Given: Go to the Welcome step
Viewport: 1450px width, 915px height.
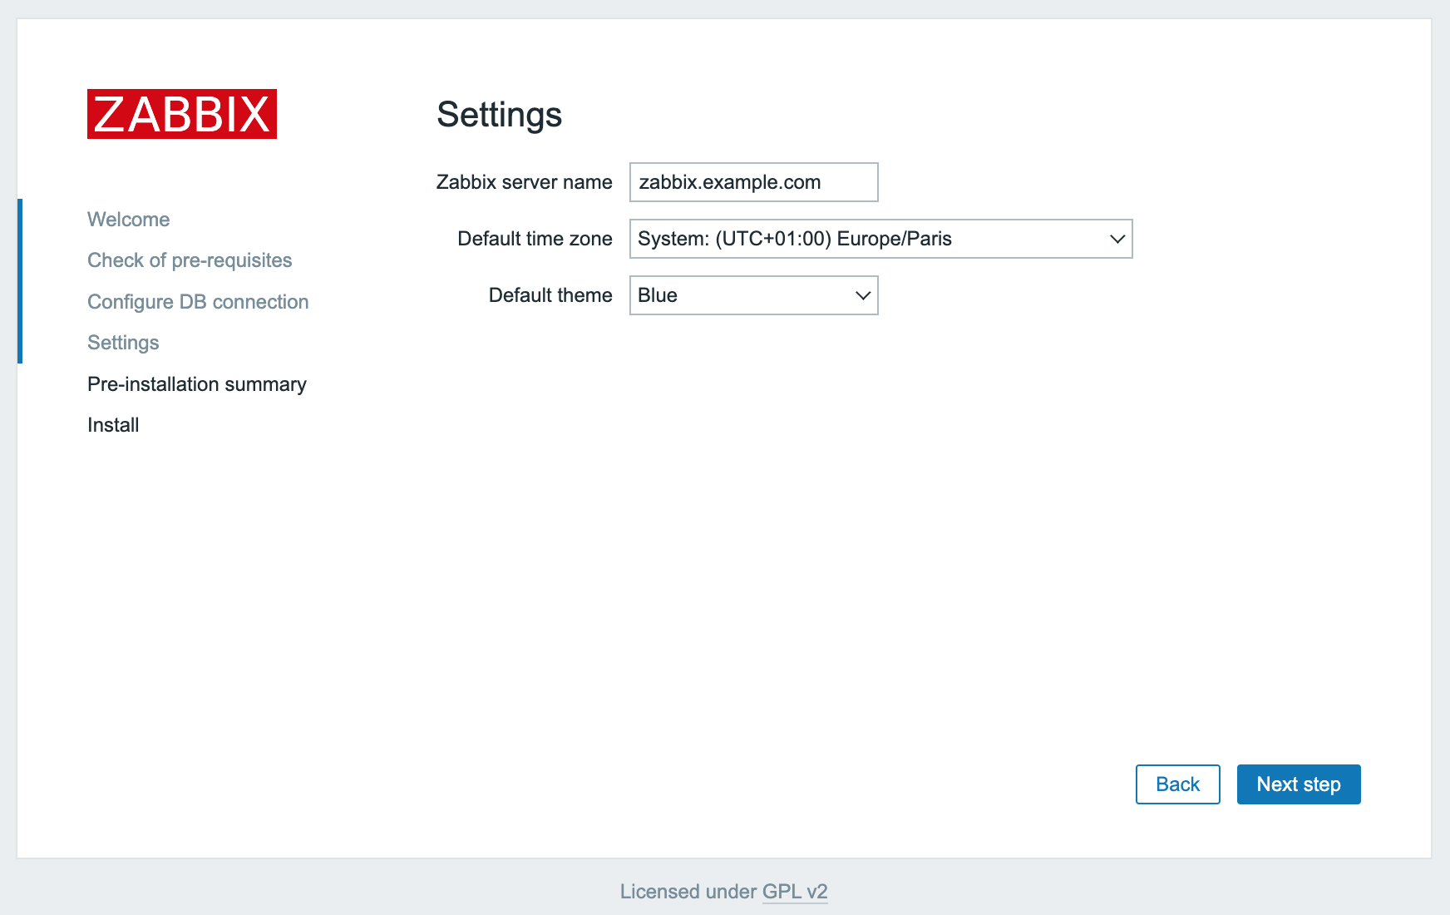Looking at the screenshot, I should coord(128,220).
